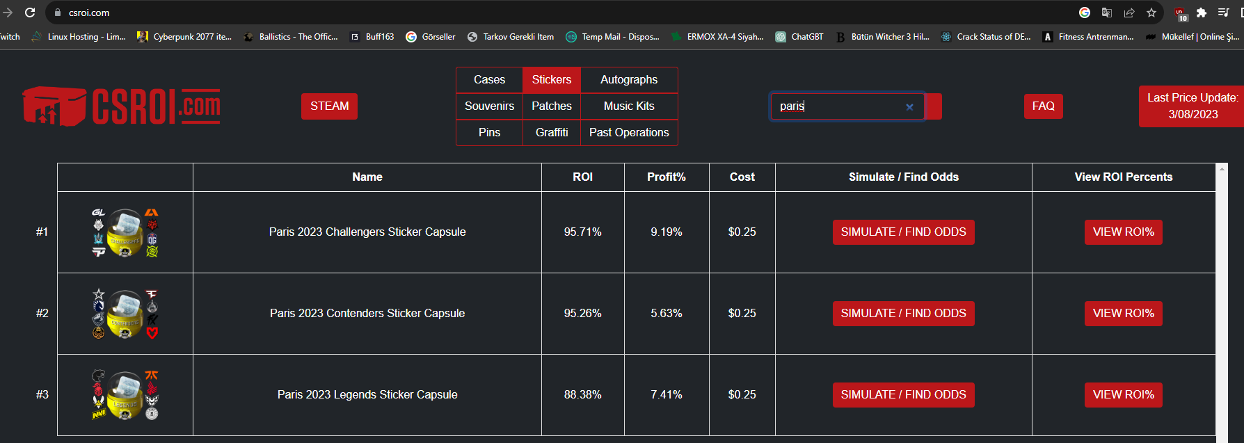The height and width of the screenshot is (443, 1244).
Task: View ROI% for Legends capsule
Action: coord(1123,395)
